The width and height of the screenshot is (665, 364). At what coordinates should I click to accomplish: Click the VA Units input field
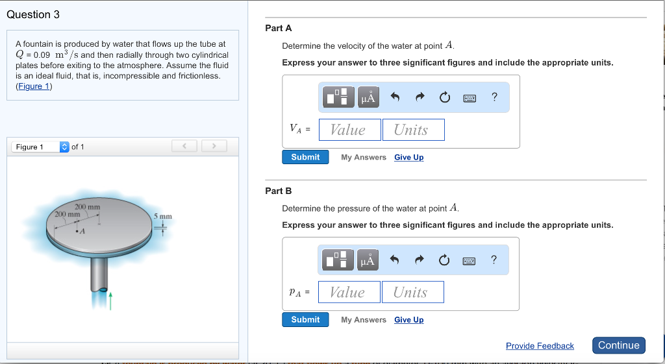coord(414,130)
